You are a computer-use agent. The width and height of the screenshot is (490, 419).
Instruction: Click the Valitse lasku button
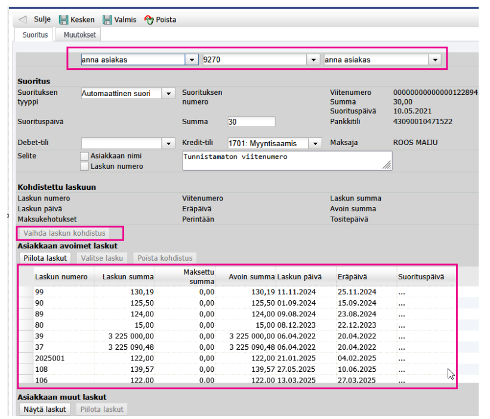click(102, 258)
